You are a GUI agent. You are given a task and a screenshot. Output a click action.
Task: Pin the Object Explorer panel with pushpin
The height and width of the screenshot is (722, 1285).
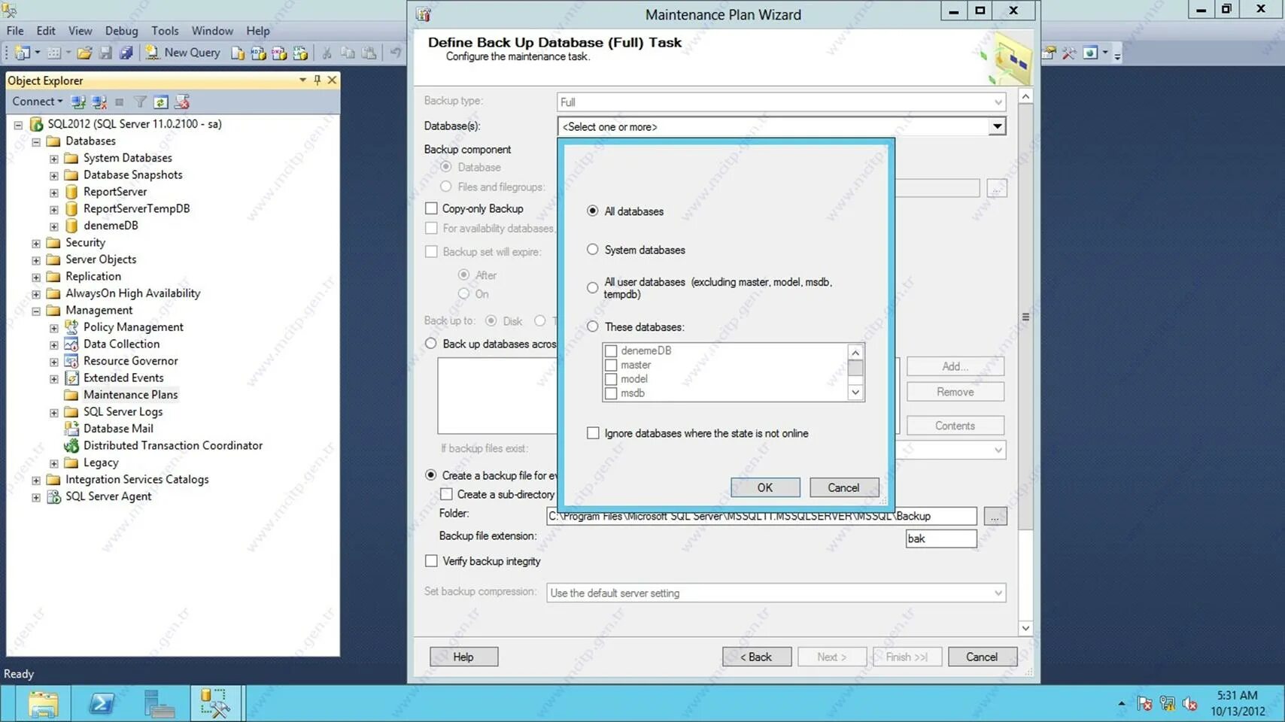tap(317, 80)
